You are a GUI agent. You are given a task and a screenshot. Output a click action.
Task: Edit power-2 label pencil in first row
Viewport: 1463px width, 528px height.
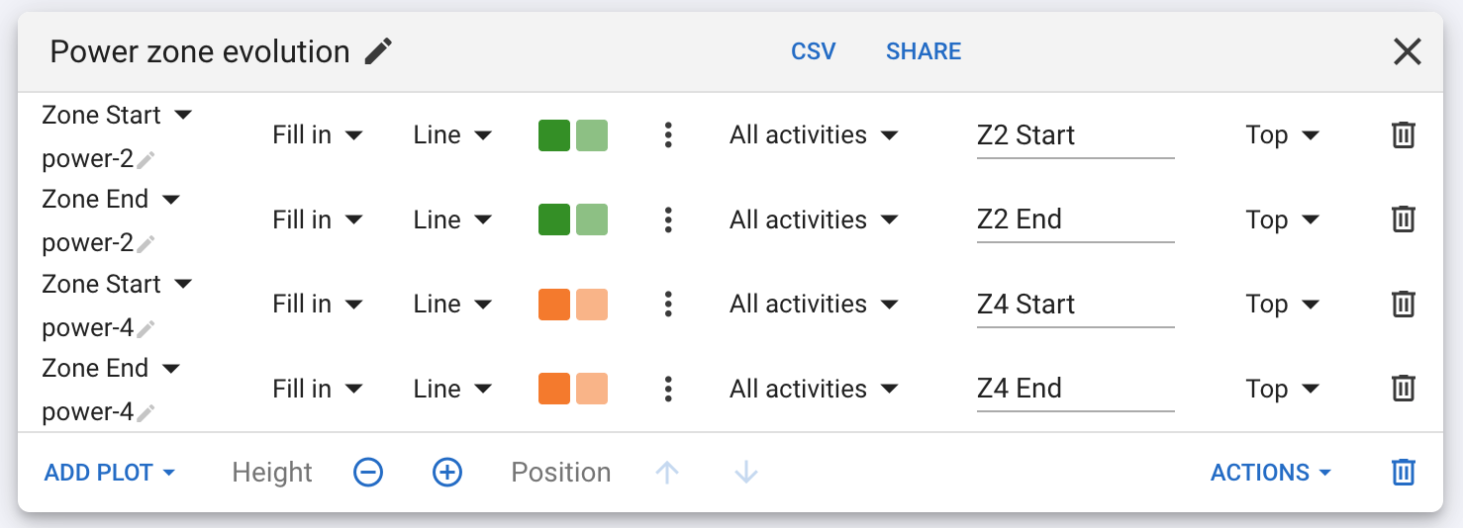(146, 159)
